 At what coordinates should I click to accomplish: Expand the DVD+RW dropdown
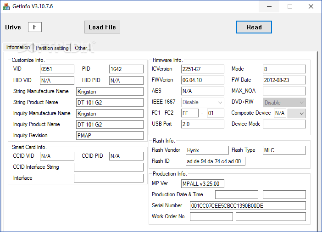[x=284, y=102]
